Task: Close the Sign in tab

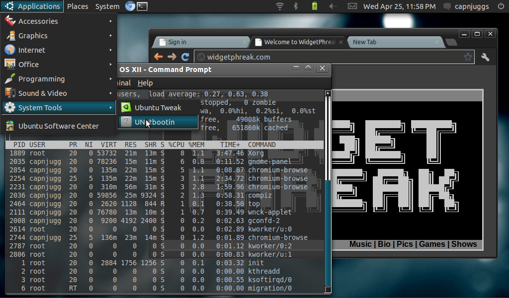Action: 245,42
